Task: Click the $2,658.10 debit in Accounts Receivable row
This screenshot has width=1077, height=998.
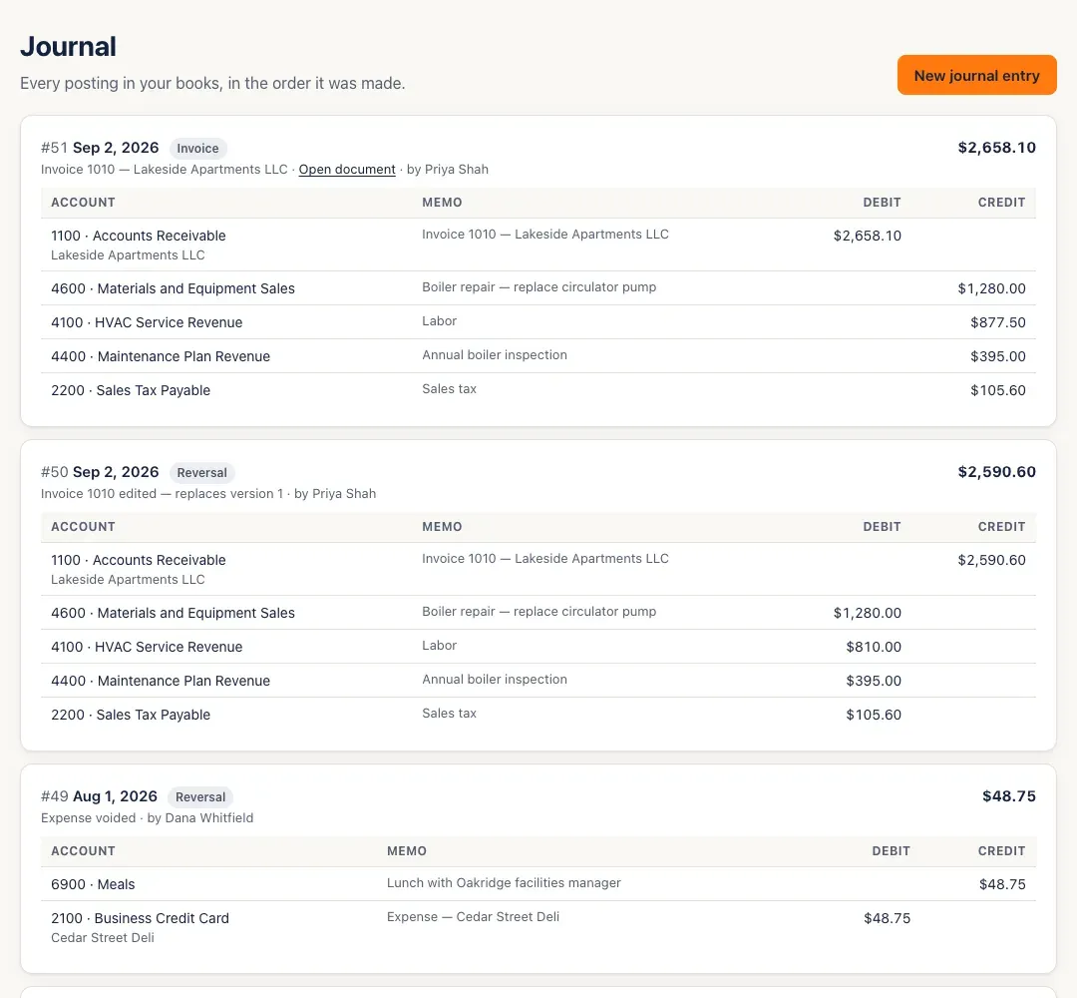Action: pos(867,236)
